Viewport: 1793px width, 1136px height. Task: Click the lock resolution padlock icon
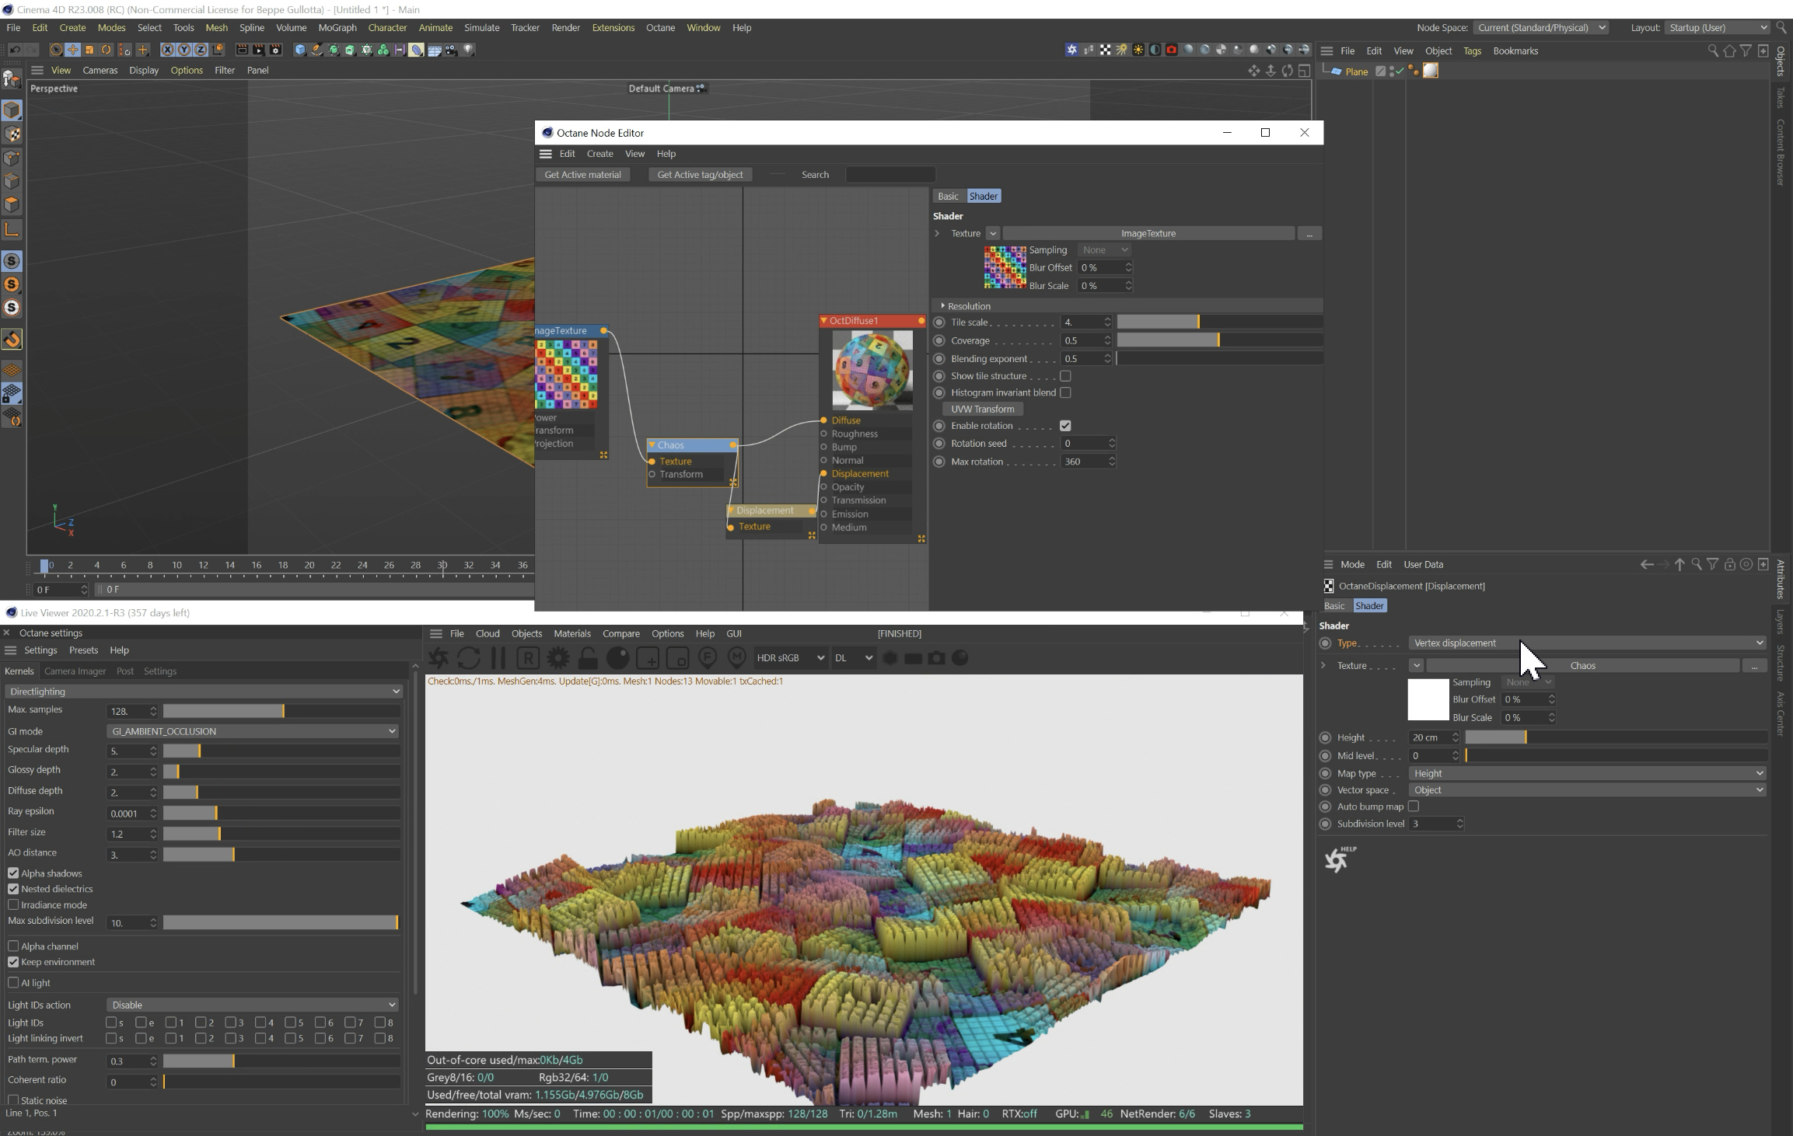[588, 658]
